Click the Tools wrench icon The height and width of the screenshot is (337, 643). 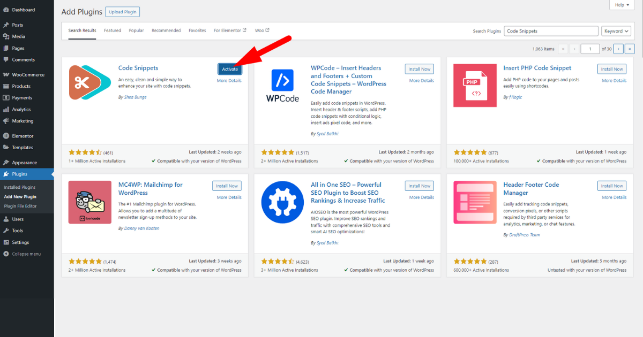click(5, 231)
